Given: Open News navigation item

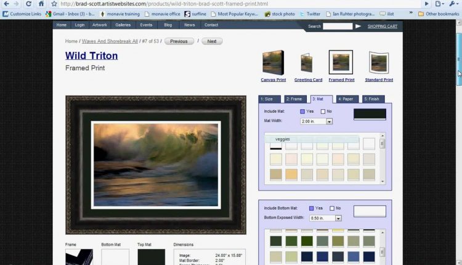Looking at the screenshot, I should (x=190, y=25).
